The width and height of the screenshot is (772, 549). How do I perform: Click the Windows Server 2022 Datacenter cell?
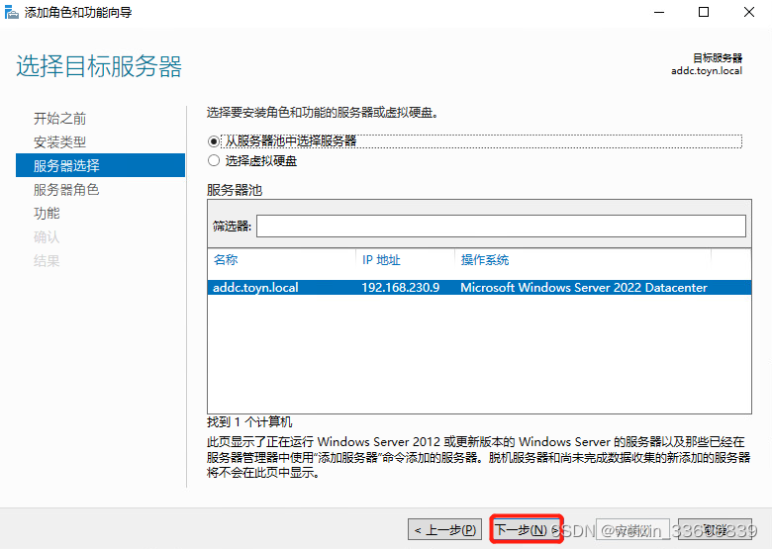(583, 287)
